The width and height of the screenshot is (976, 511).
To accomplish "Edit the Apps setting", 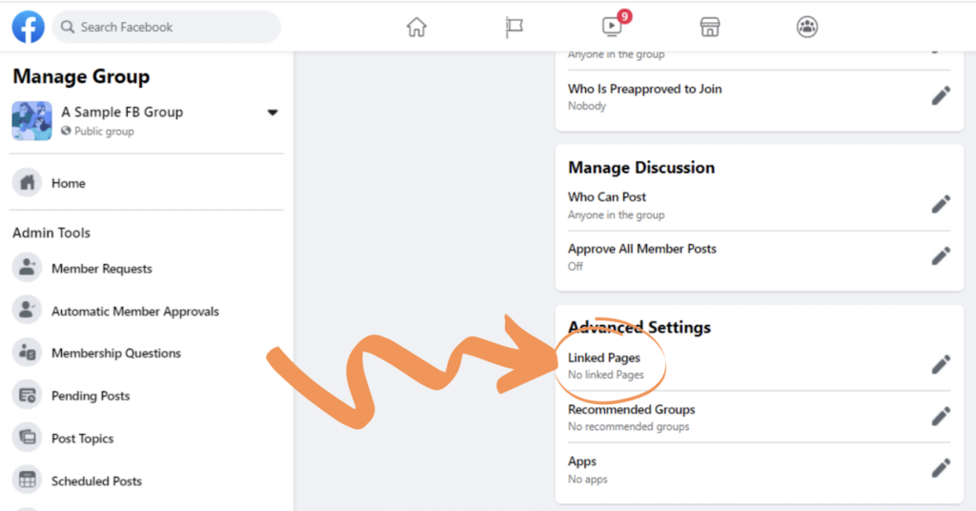I will 941,467.
